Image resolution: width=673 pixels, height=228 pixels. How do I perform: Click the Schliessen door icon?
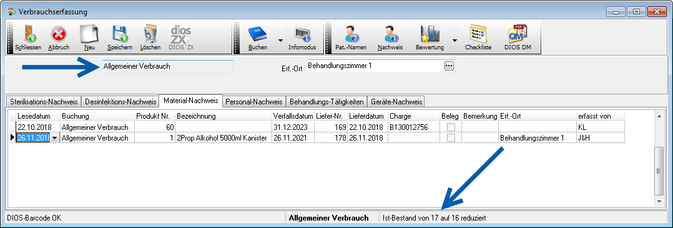coord(28,34)
